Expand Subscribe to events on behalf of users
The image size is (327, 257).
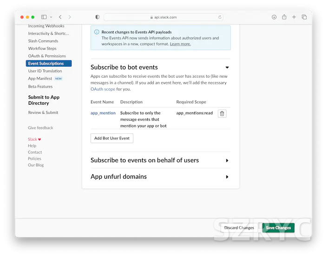pos(227,161)
